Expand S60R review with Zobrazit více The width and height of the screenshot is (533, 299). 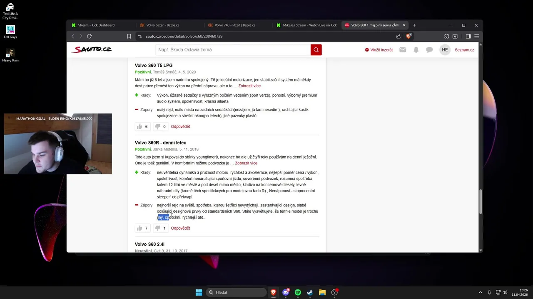(x=246, y=163)
